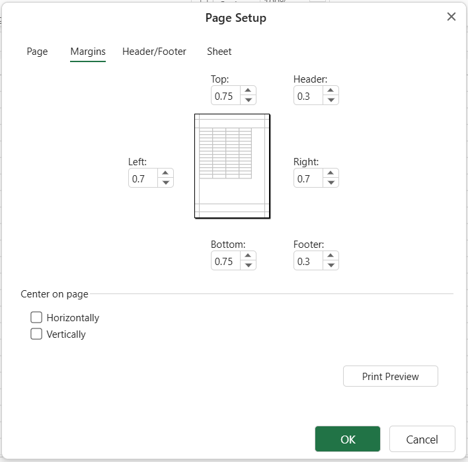The image size is (468, 462).
Task: Enable center Vertically checkbox
Action: (36, 334)
